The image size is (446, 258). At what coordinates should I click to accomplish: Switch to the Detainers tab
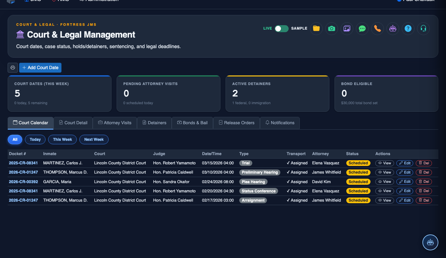pyautogui.click(x=154, y=123)
